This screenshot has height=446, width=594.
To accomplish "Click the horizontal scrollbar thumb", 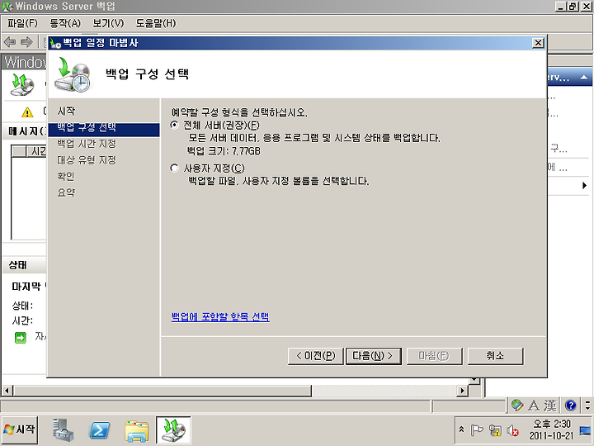I will (x=163, y=390).
